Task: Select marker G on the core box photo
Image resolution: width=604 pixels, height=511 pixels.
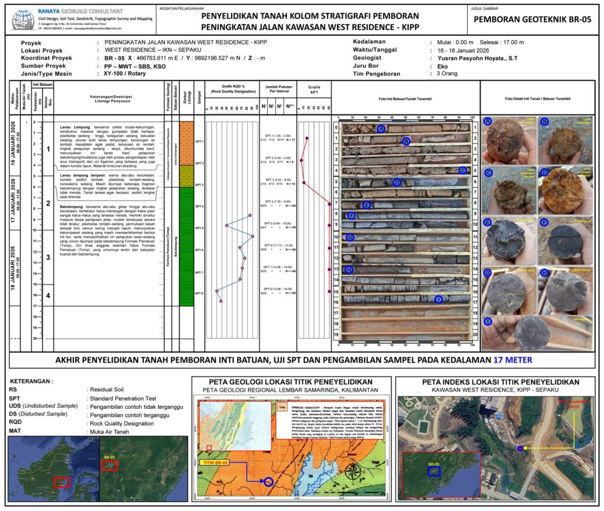Action: tap(350, 237)
